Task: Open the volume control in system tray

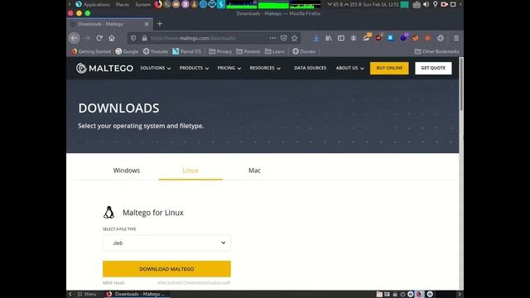Action: [x=426, y=4]
